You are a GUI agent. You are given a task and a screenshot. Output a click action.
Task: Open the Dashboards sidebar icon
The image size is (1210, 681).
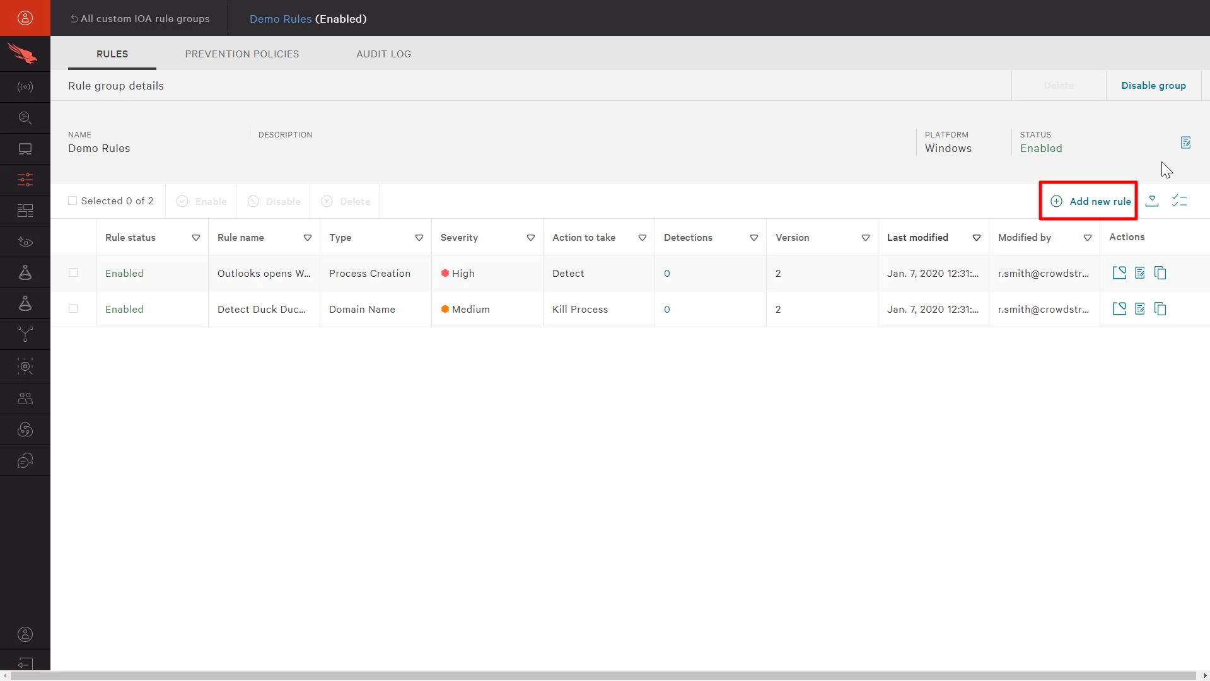click(x=25, y=211)
